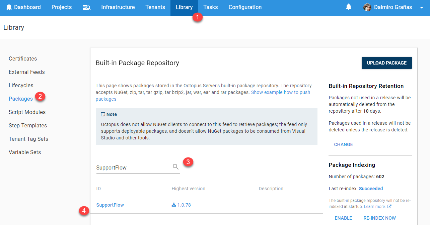This screenshot has width=430, height=225.
Task: Click Dalmiro Grañas user avatar
Action: [367, 7]
